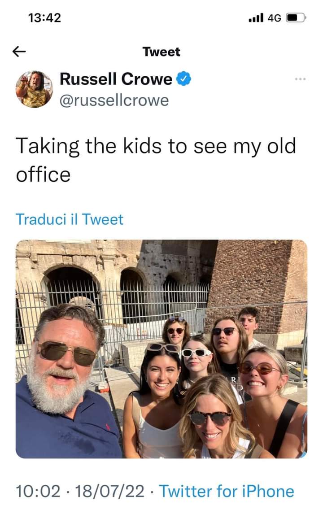Tap the word "office" in tweet text
The width and height of the screenshot is (323, 510).
(x=43, y=174)
